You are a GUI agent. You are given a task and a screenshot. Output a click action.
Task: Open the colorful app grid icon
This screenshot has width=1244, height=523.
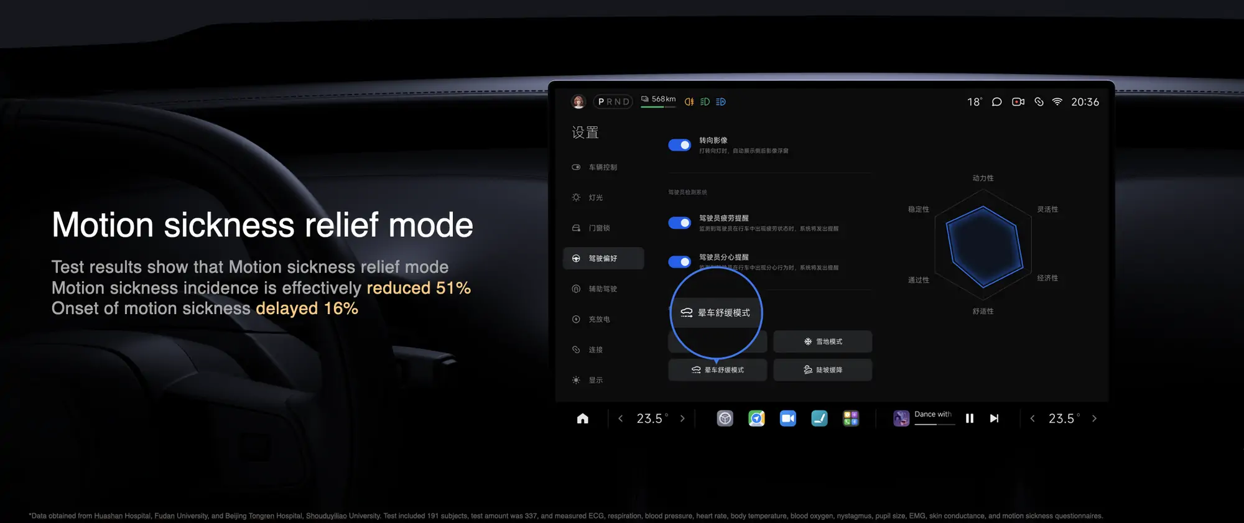coord(850,419)
